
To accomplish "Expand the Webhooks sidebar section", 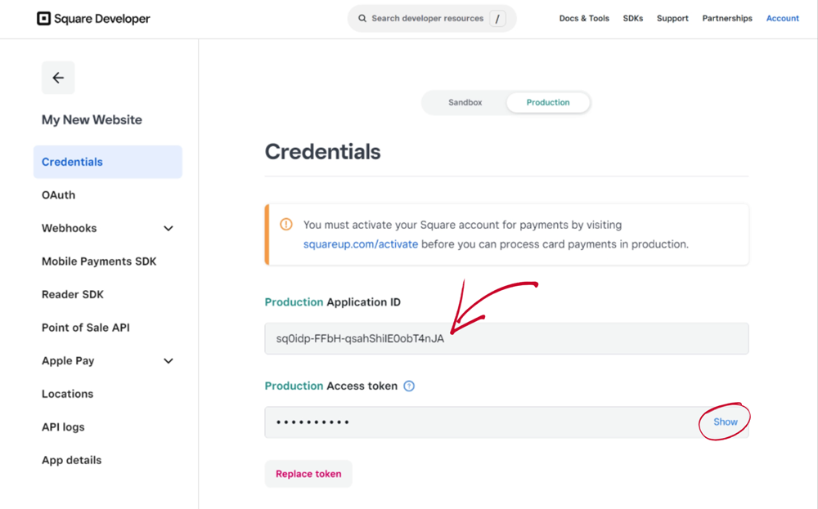I will click(169, 228).
